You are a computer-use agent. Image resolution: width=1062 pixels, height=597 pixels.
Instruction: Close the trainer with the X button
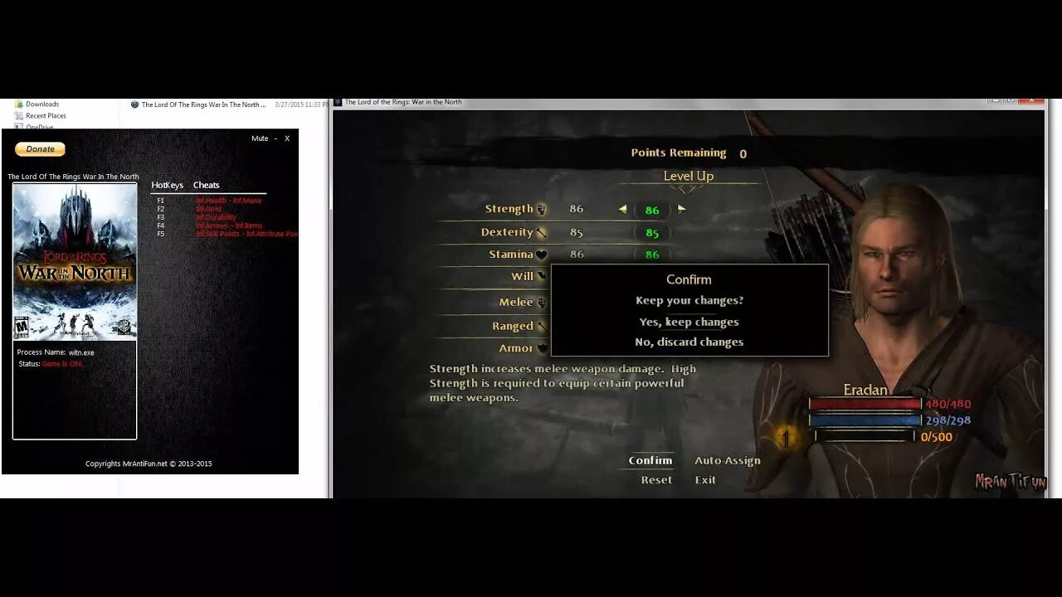pyautogui.click(x=287, y=138)
